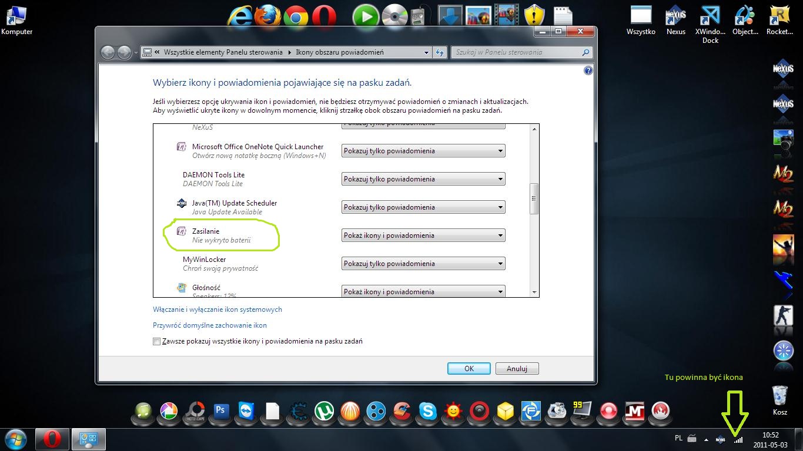Toggle 'Zawsze pokazuj wszystkie ikony' checkbox

pyautogui.click(x=156, y=341)
